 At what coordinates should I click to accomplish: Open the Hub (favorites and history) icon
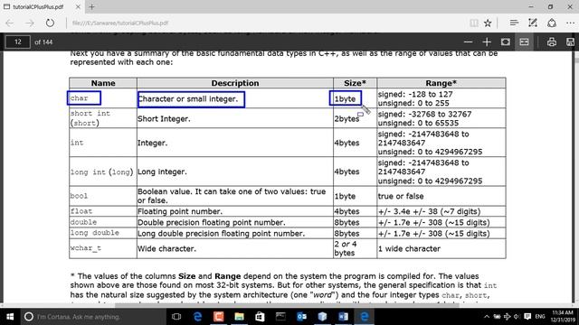pos(514,23)
